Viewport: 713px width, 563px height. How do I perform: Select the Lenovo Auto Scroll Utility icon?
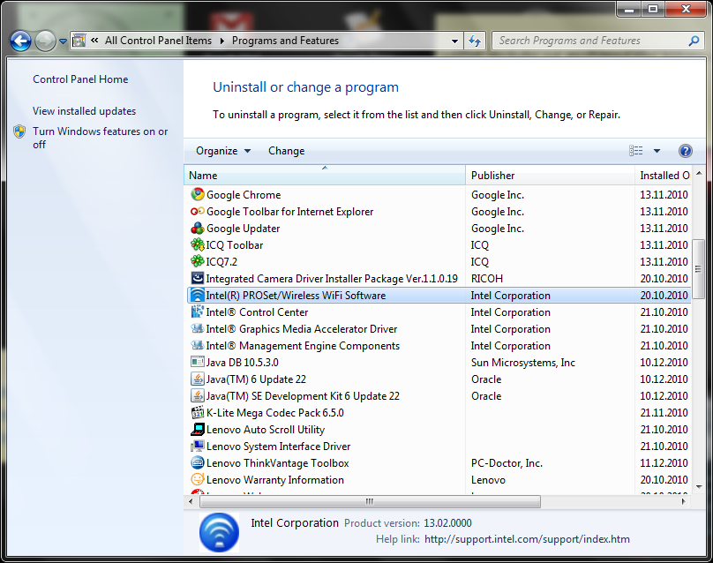coord(198,429)
